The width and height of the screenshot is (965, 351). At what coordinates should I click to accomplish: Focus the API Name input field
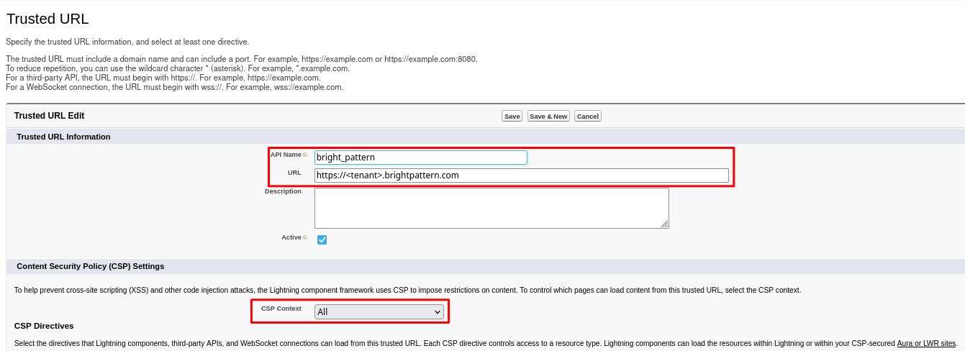[421, 157]
